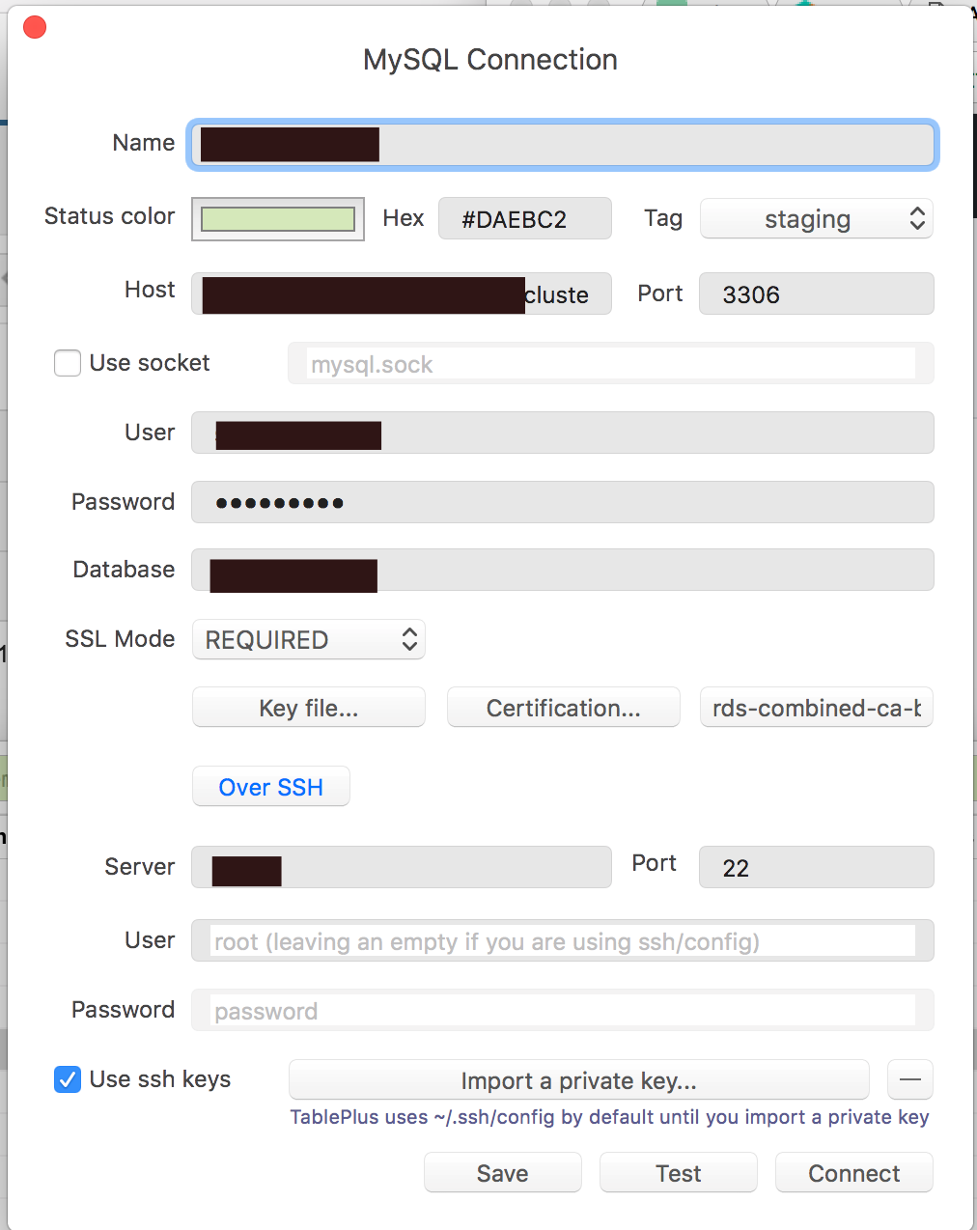Open the SSL Mode dropdown showing REQUIRED
Image resolution: width=977 pixels, height=1230 pixels.
tap(308, 639)
